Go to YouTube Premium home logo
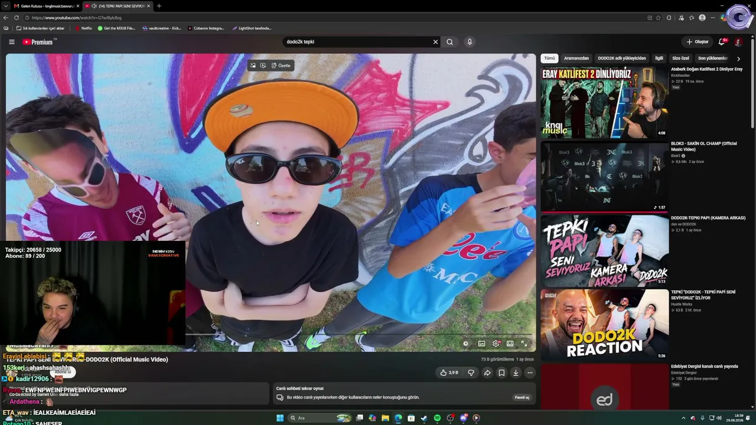The width and height of the screenshot is (756, 425). coord(38,42)
